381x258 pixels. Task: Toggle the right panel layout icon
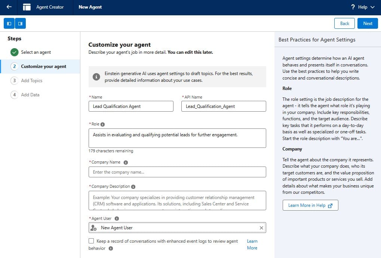20,24
